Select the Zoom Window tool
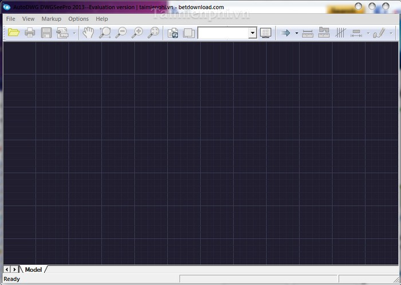 pyautogui.click(x=105, y=33)
